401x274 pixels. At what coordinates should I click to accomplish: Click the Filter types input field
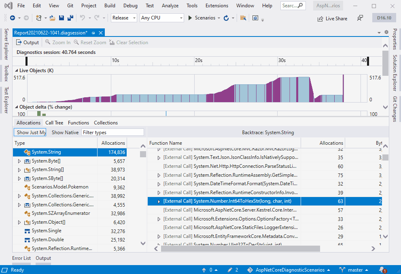[x=112, y=133]
